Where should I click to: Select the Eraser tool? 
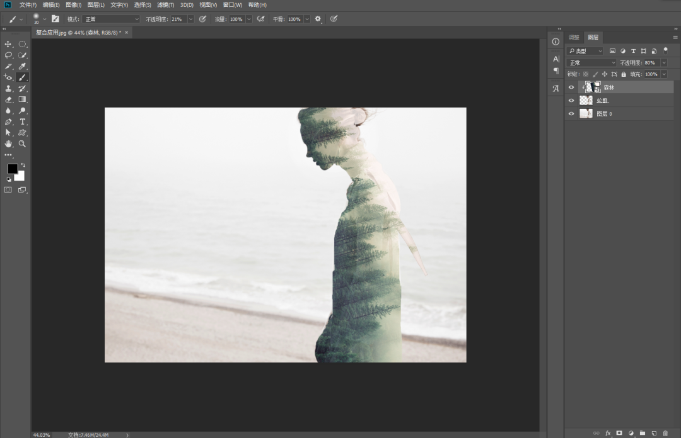coord(8,99)
